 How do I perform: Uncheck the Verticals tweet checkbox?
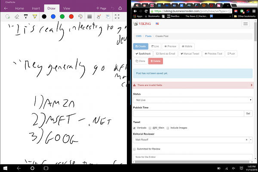click(x=135, y=128)
